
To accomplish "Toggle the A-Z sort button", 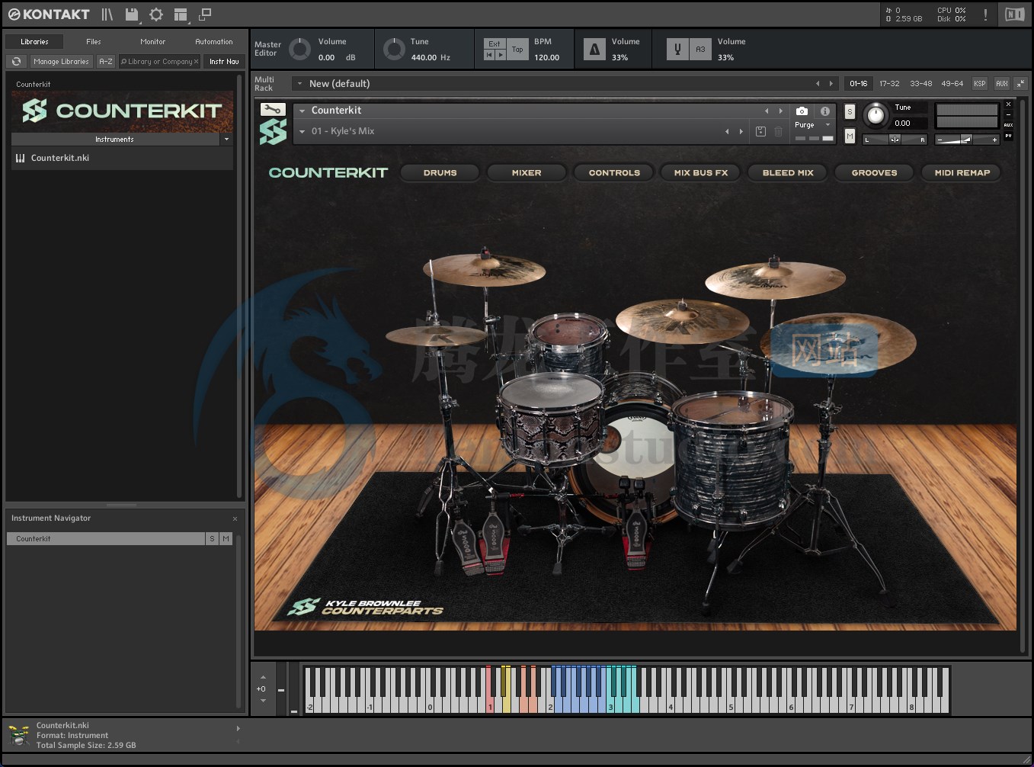I will point(106,61).
